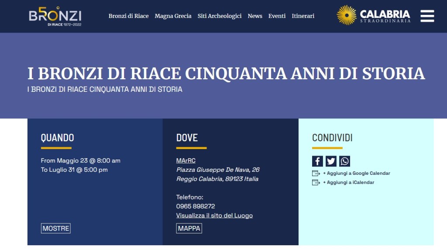
Task: Click the iCalendar export icon
Action: 316,183
